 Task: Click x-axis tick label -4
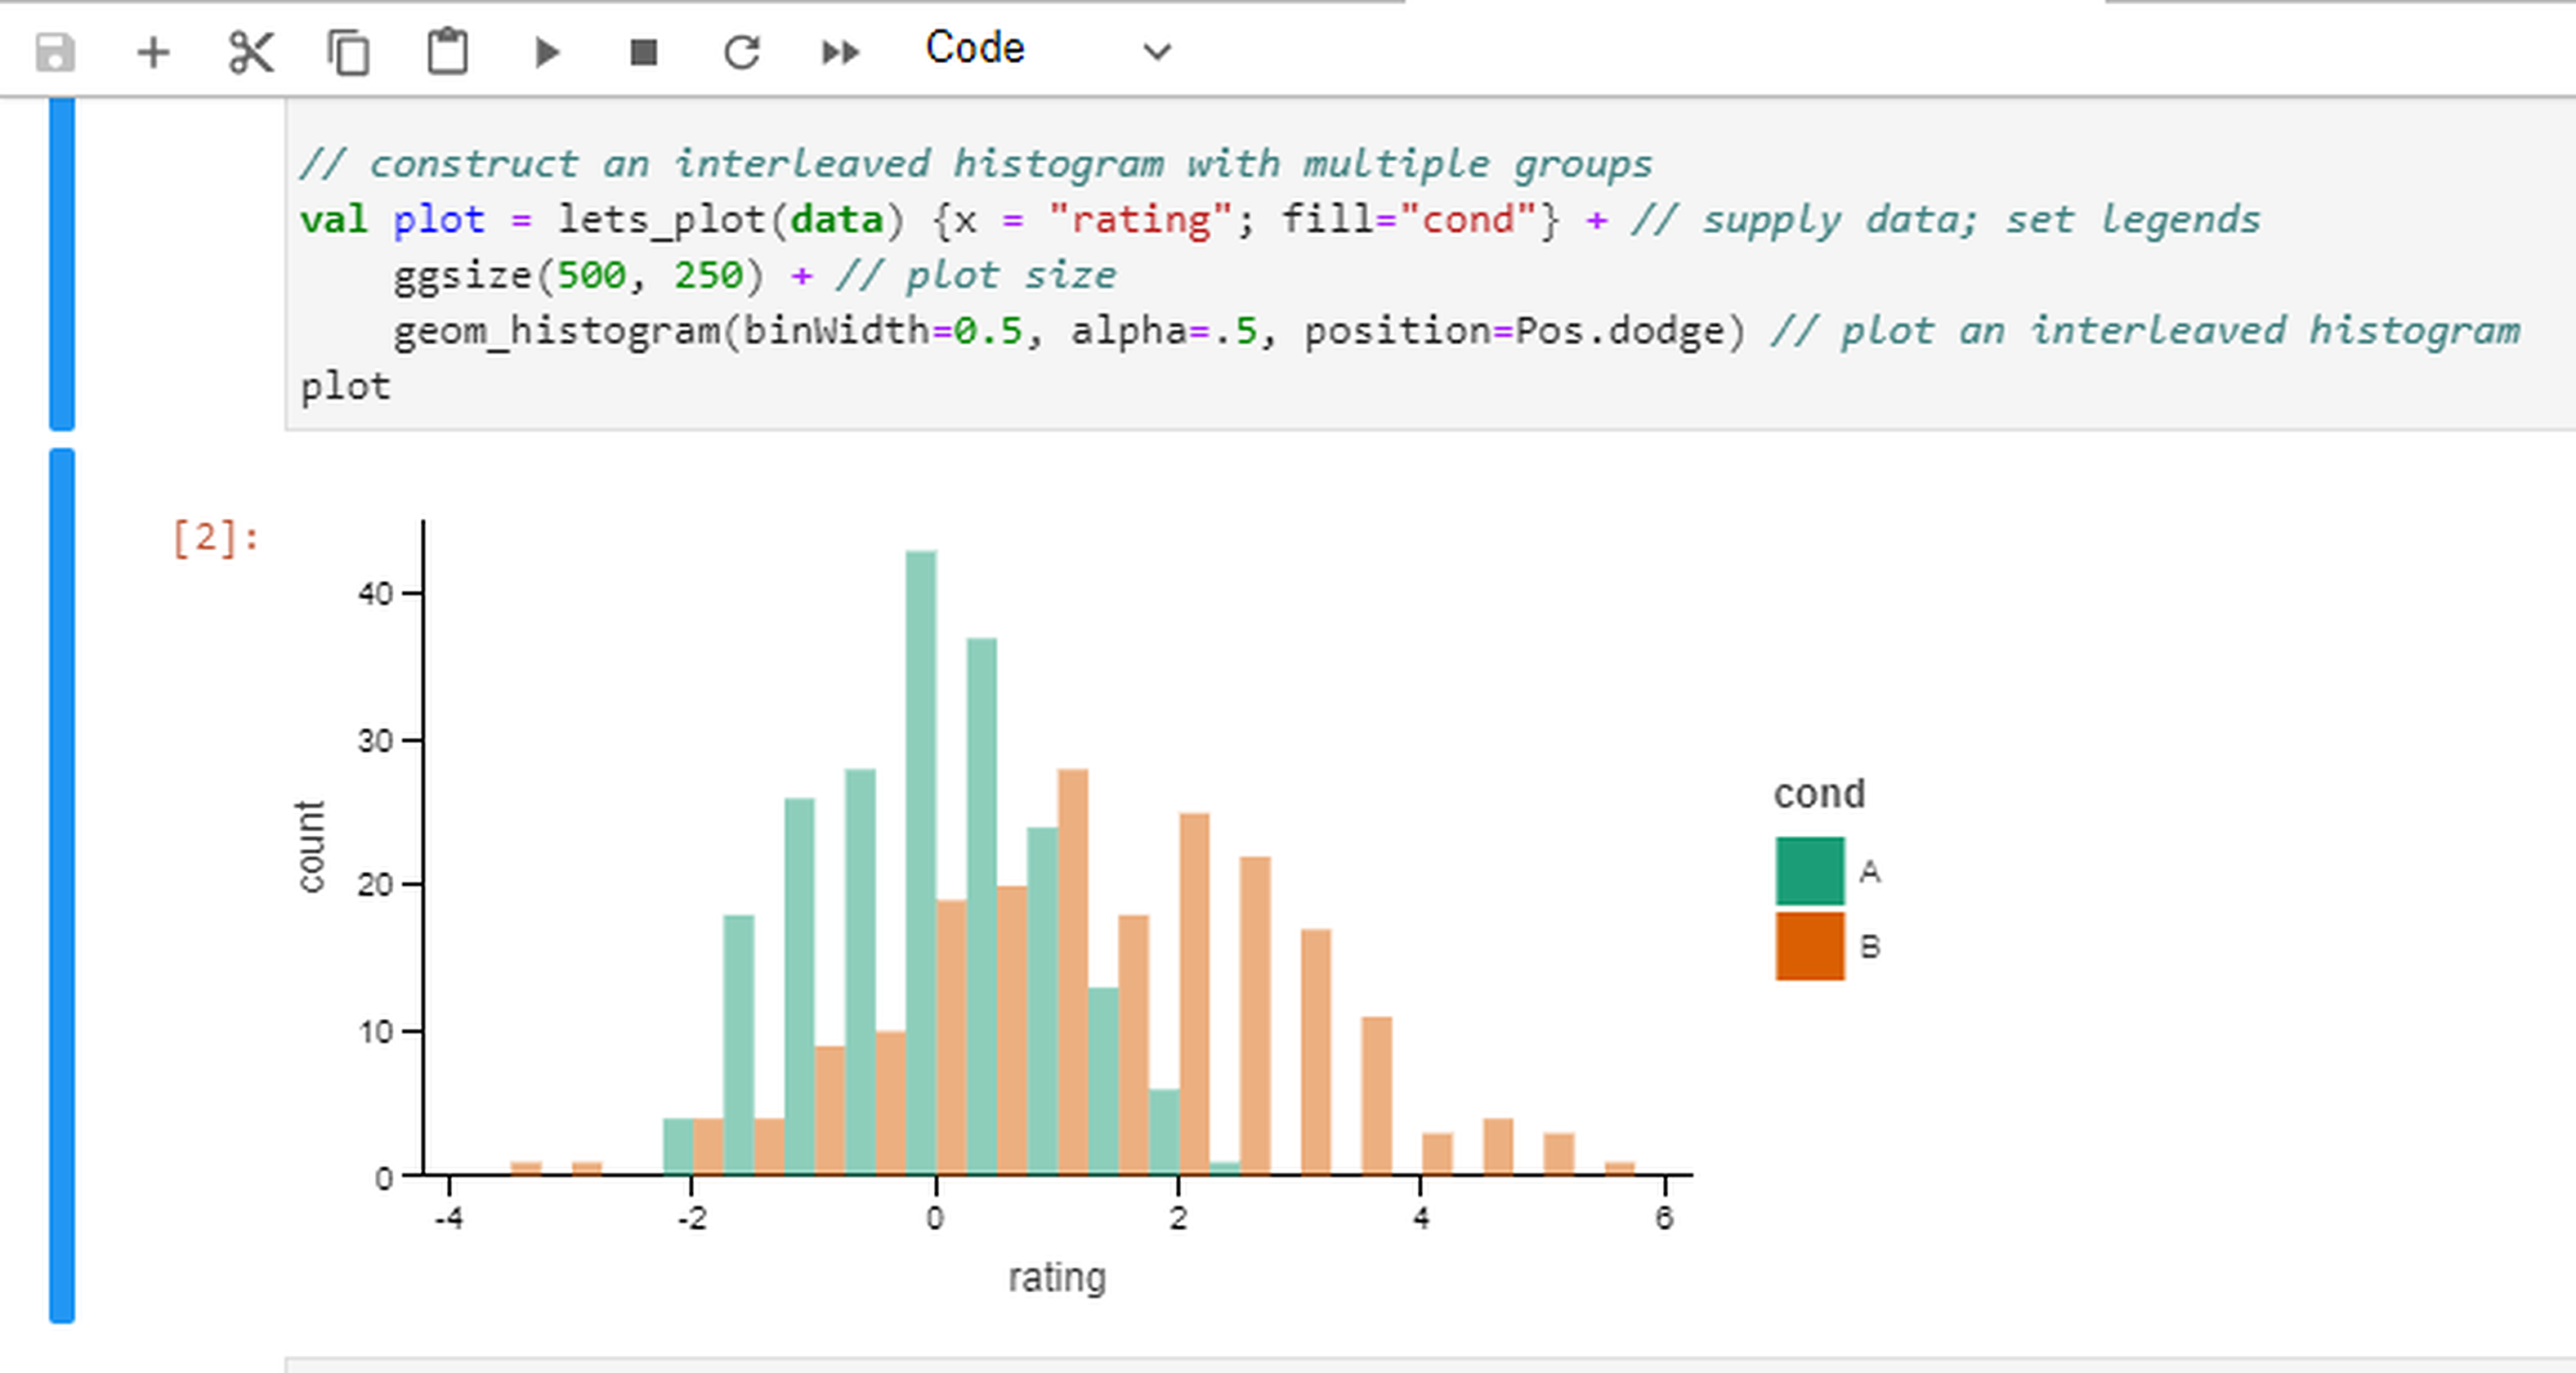[449, 1218]
